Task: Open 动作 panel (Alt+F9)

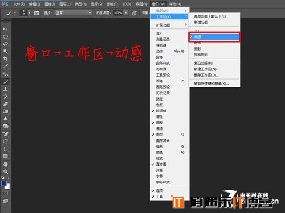Action: pyautogui.click(x=170, y=51)
